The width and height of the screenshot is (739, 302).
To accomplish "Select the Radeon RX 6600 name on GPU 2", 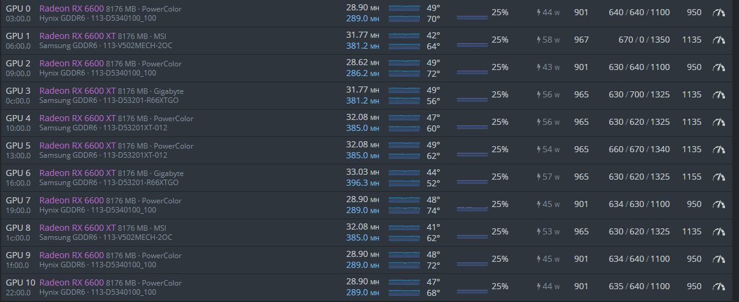I will tap(71, 63).
